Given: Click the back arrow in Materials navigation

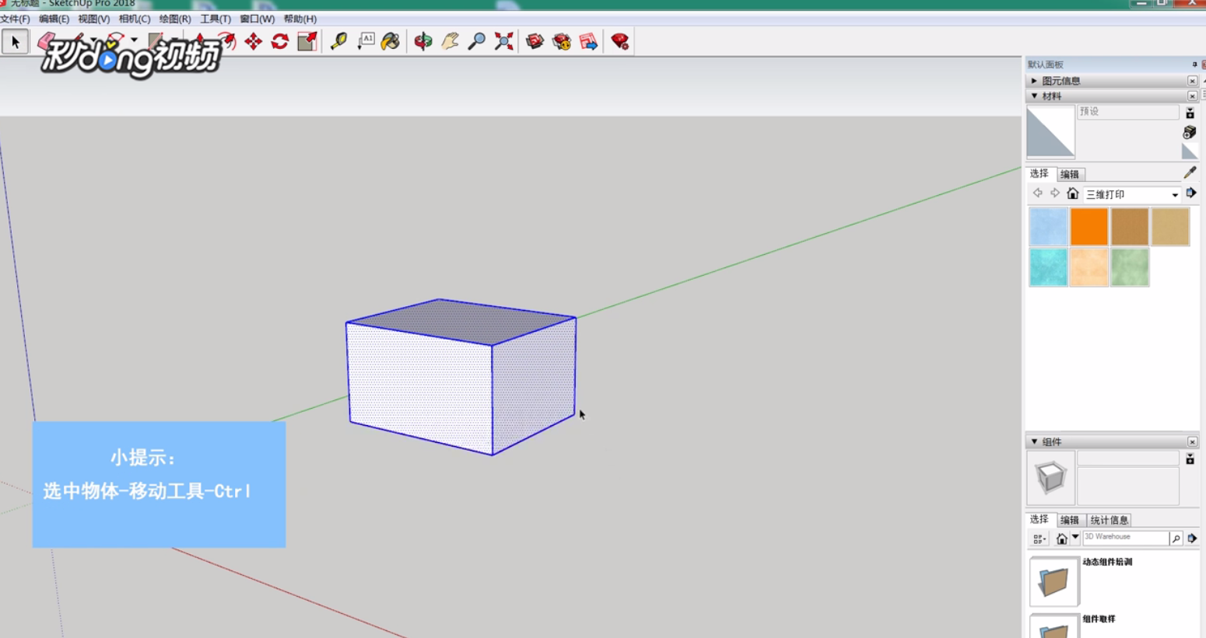Looking at the screenshot, I should [x=1036, y=194].
